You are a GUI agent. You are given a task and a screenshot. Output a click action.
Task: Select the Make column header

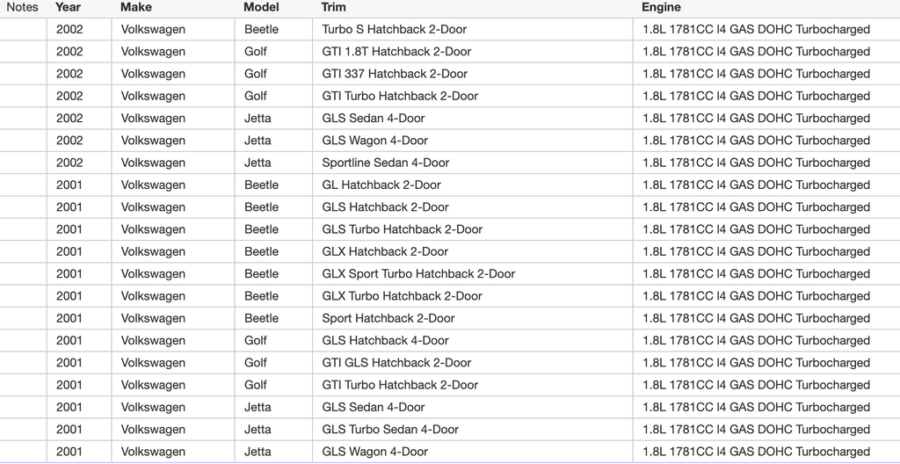point(136,7)
